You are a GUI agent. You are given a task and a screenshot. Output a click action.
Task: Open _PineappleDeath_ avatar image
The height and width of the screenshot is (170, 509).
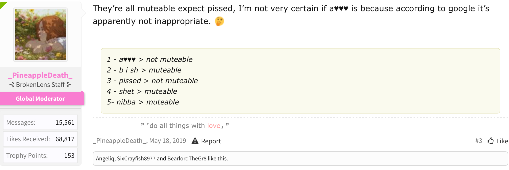(x=40, y=35)
